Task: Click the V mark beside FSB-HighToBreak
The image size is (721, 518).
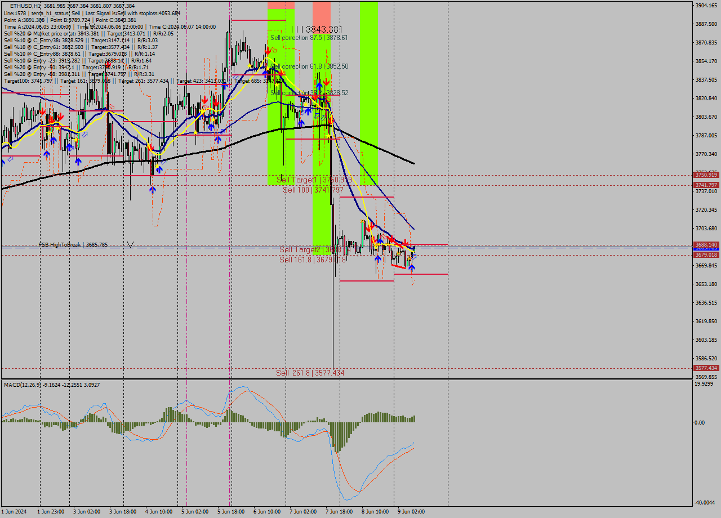Action: pyautogui.click(x=130, y=244)
